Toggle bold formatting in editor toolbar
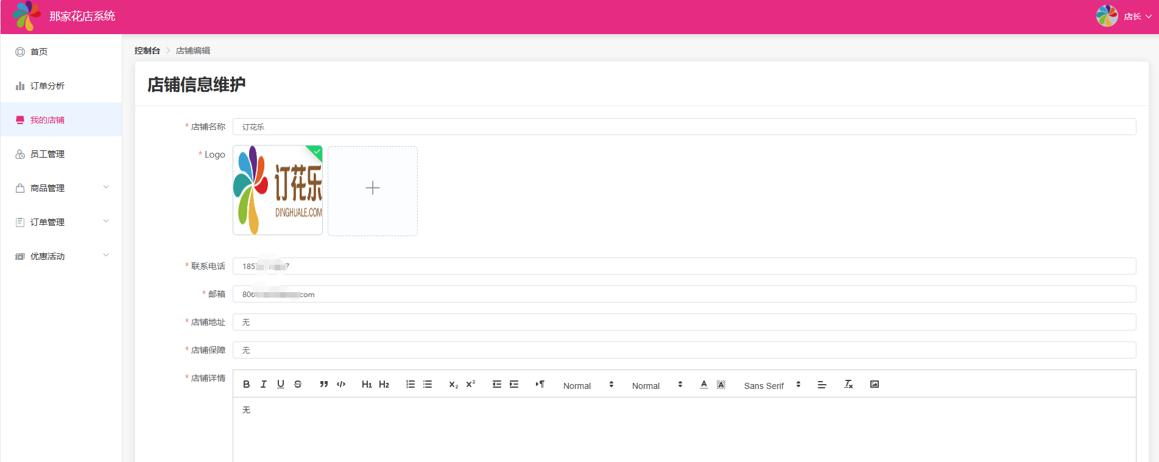The height and width of the screenshot is (462, 1159). 247,384
